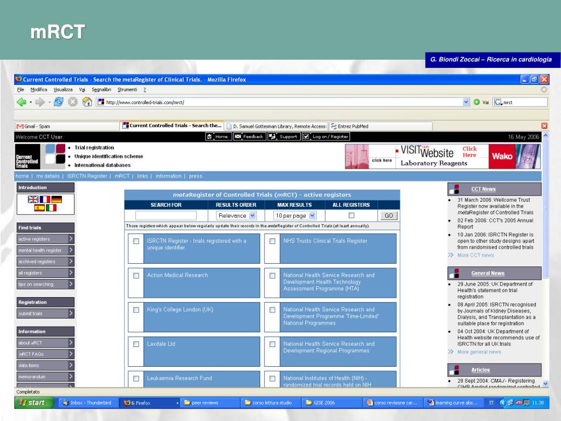Viewport: 561px width, 421px height.
Task: Select the French flag language icon
Action: pos(45,200)
